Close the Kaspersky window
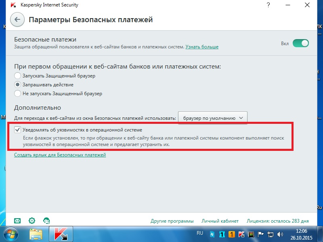323x242 pixels. click(307, 5)
